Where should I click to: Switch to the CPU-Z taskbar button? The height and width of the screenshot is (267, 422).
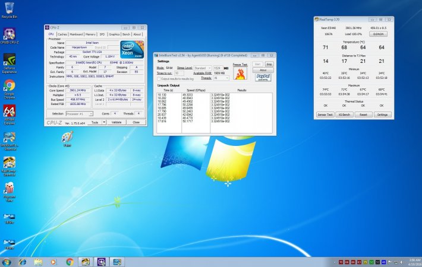(101, 262)
